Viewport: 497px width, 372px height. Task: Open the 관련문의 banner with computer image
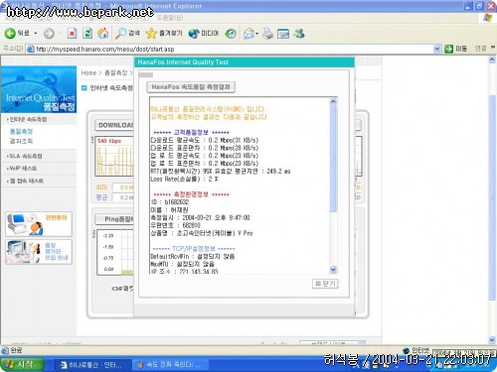(39, 224)
